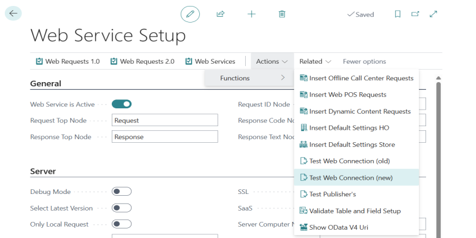Go back using the left arrow
The height and width of the screenshot is (238, 476).
[13, 13]
